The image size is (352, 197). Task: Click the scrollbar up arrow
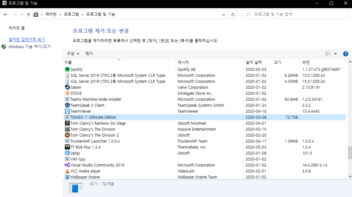350,61
